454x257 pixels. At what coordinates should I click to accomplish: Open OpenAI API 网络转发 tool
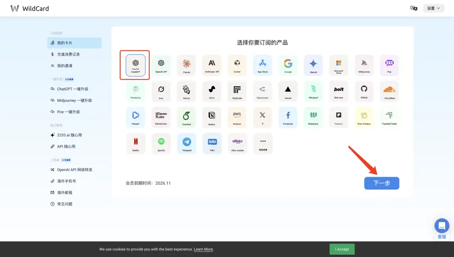pyautogui.click(x=74, y=170)
